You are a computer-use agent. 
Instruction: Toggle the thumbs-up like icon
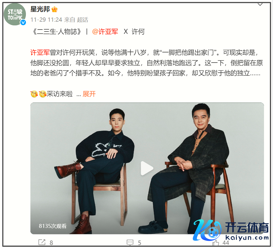tap(216, 243)
